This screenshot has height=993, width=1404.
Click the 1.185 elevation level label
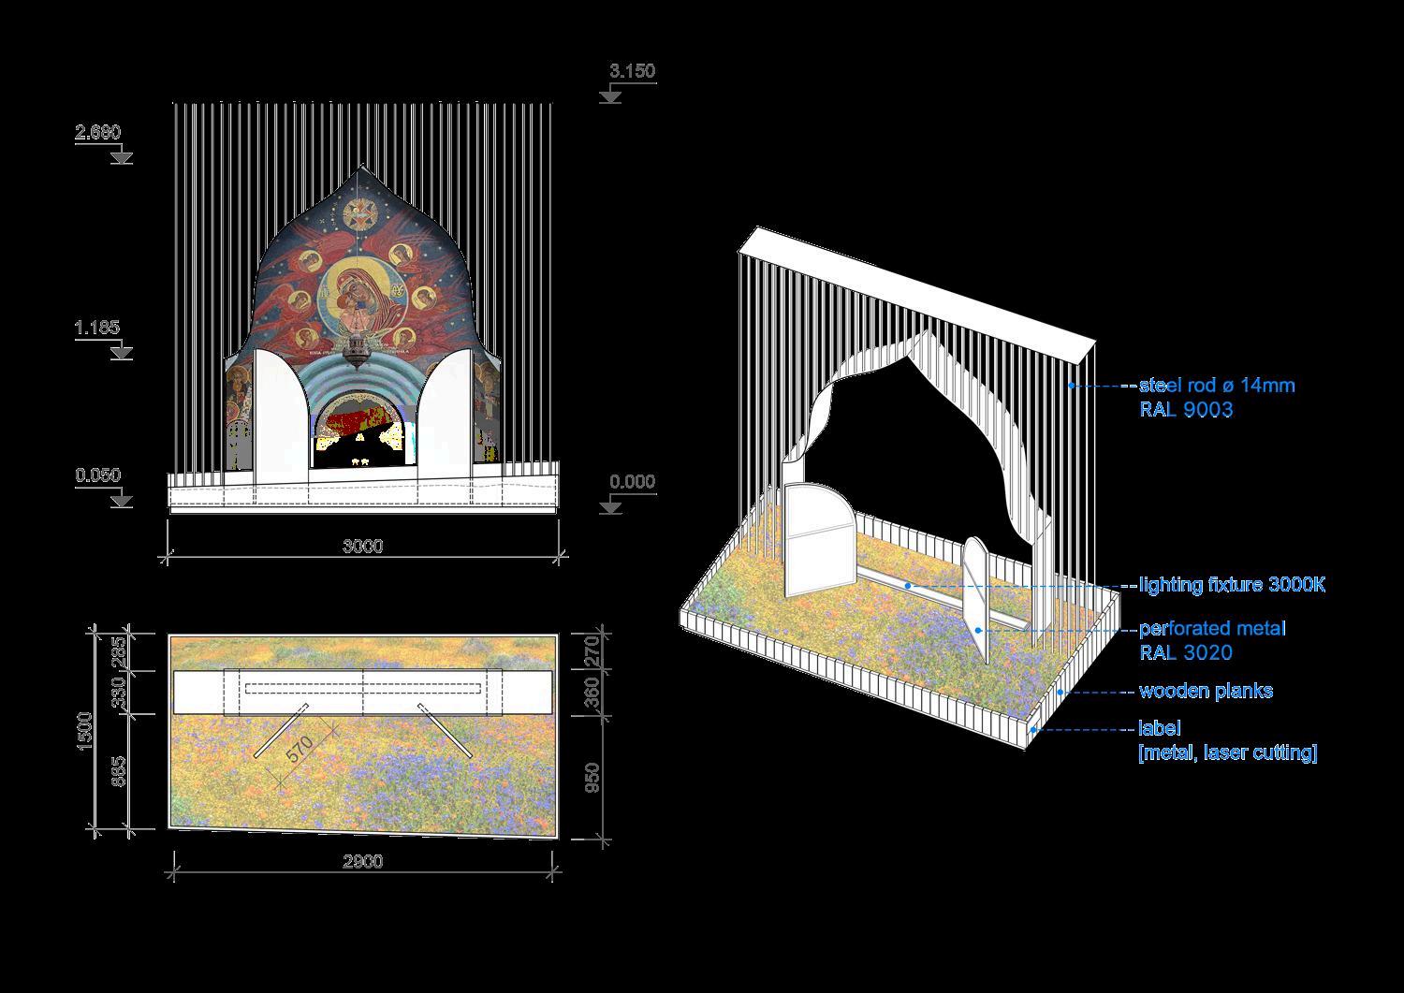[98, 328]
